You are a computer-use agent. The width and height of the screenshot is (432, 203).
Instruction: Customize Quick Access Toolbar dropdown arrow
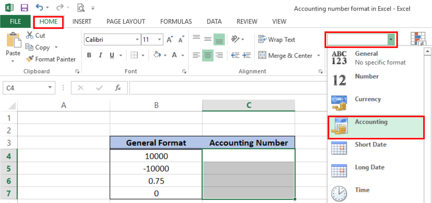(93, 8)
